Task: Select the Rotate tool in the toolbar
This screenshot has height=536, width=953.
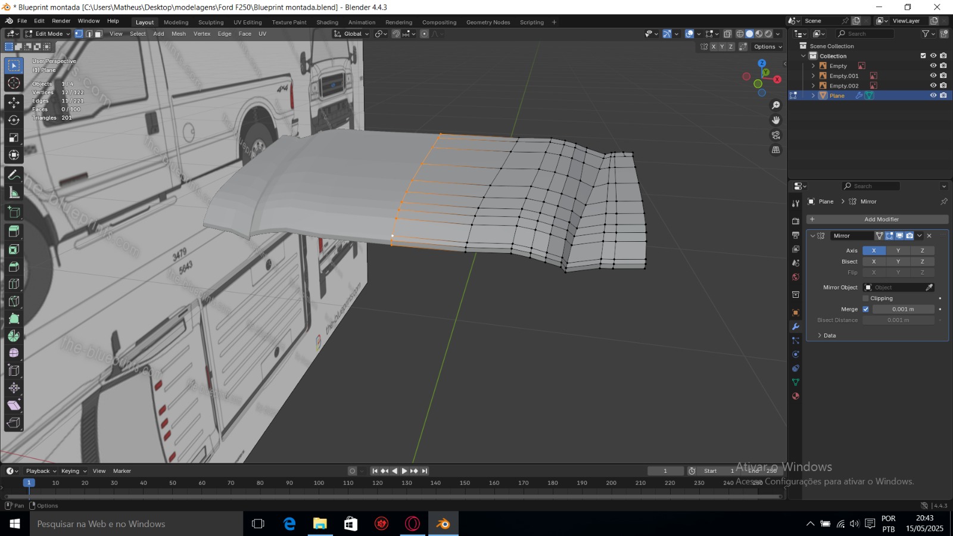Action: coord(14,120)
